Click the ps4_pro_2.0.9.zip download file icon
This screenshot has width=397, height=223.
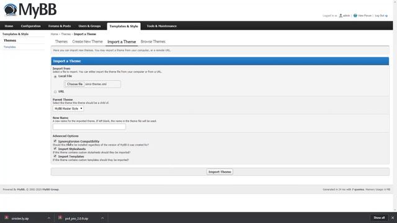(60, 218)
